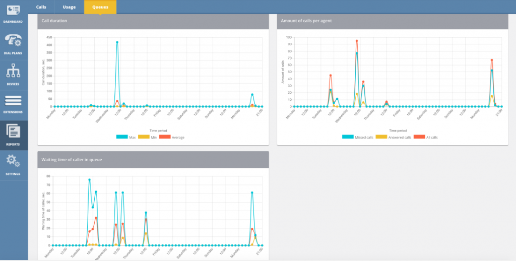Click the highest red peak in calls per agent

click(x=357, y=41)
